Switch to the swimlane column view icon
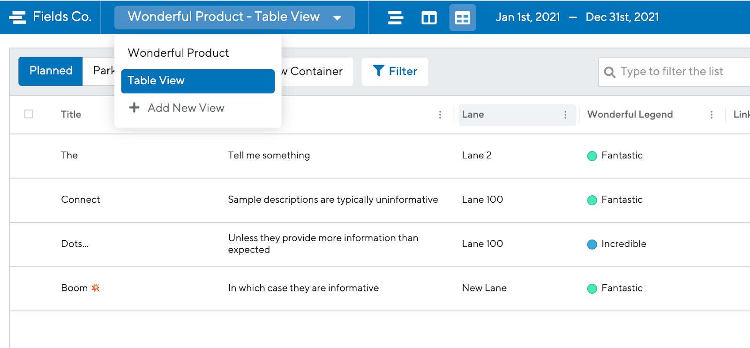 [428, 18]
